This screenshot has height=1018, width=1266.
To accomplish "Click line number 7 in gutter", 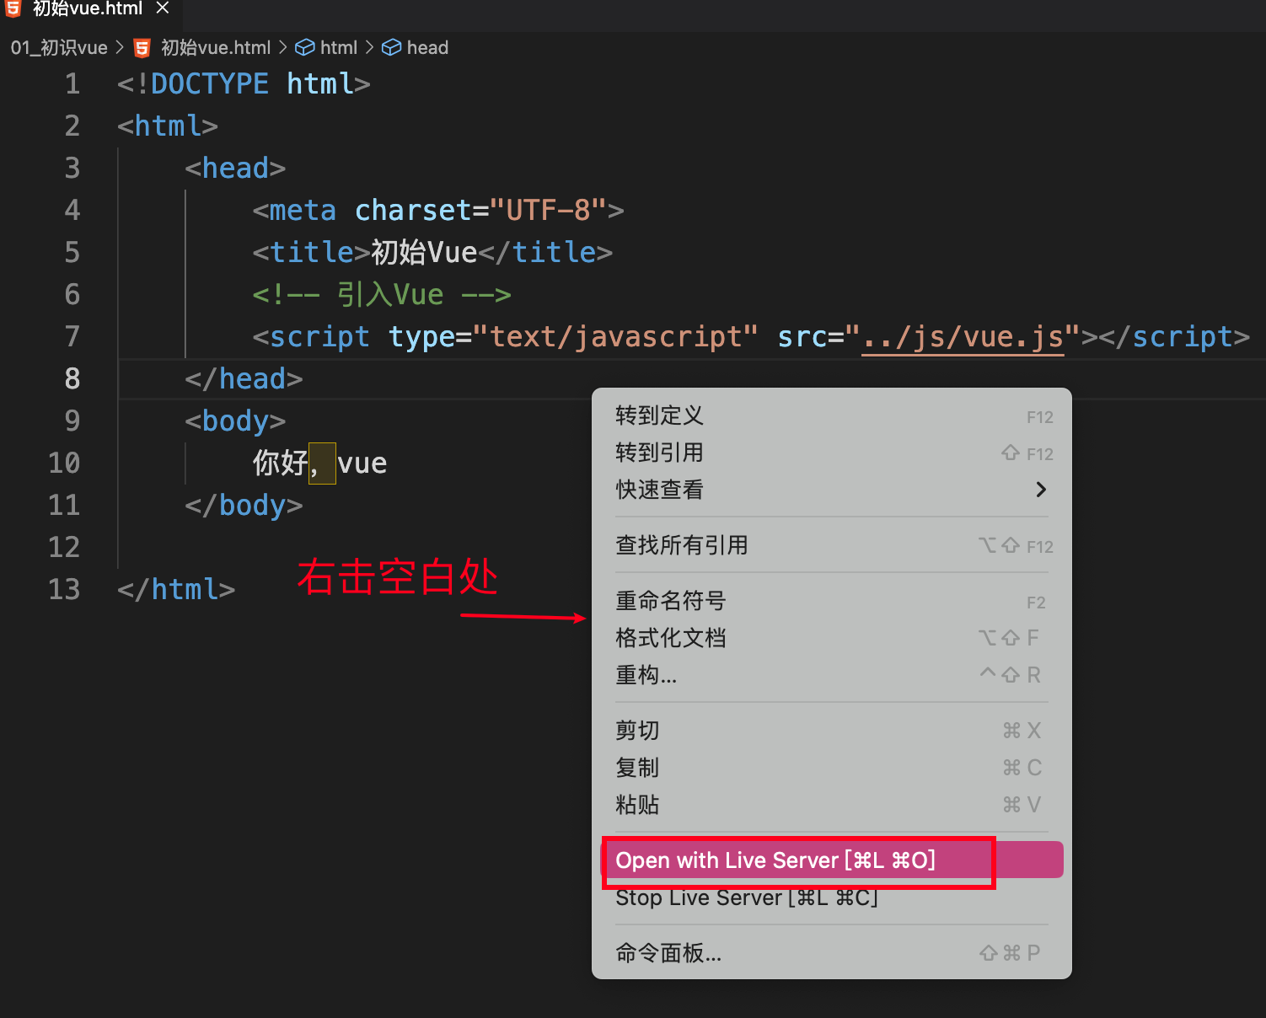I will pos(72,336).
